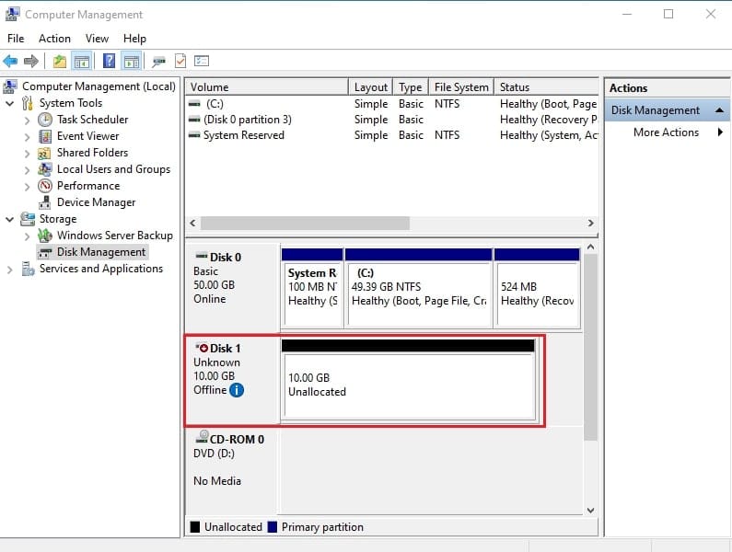Select the (C:) volume row
The height and width of the screenshot is (552, 732).
tap(392, 104)
